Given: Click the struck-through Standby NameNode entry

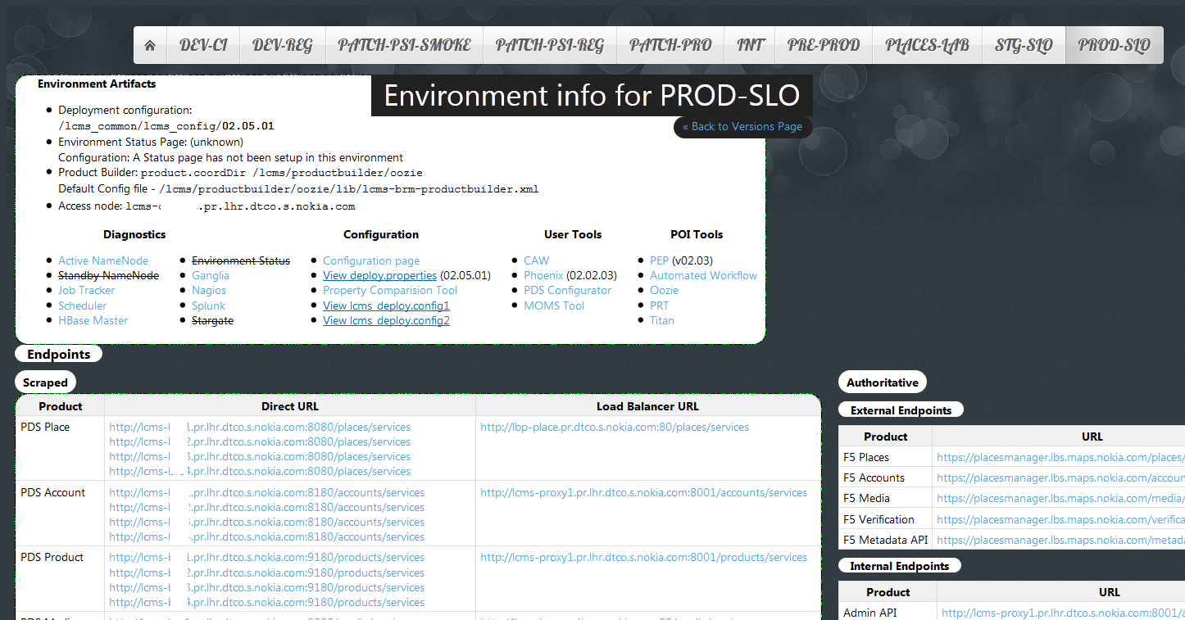Looking at the screenshot, I should coord(108,275).
